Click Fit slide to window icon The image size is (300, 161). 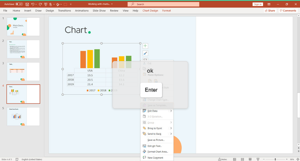tap(298, 159)
